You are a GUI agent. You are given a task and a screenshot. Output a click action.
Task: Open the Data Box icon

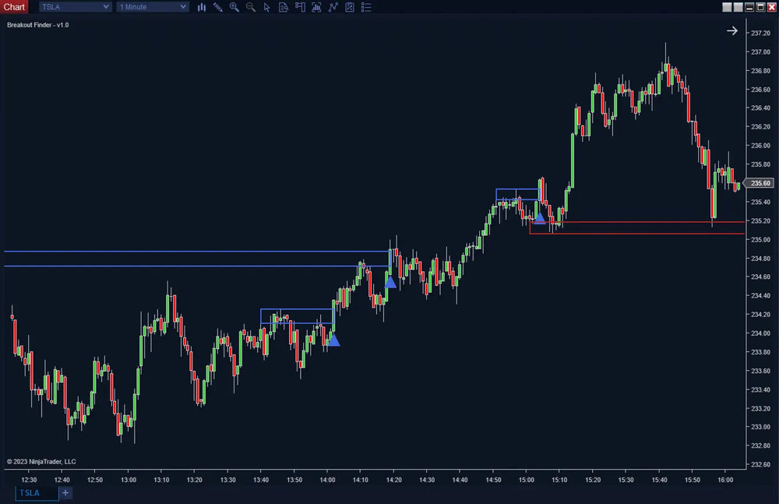pos(284,7)
